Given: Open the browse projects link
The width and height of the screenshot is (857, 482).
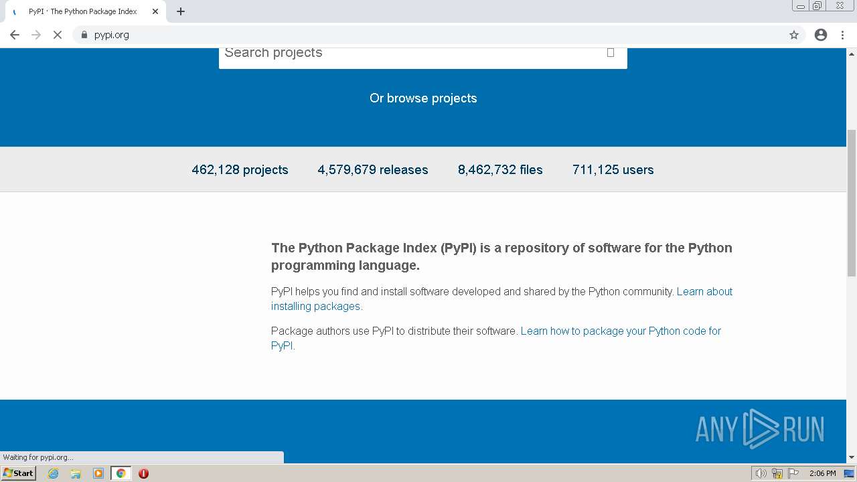Looking at the screenshot, I should (423, 98).
